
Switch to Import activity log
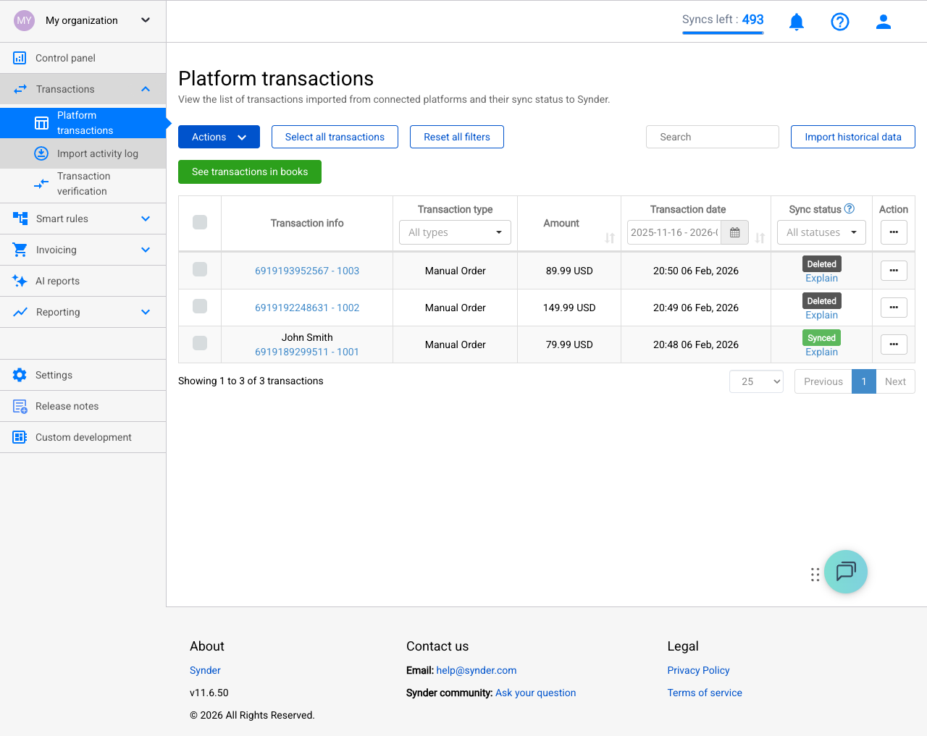pos(98,153)
